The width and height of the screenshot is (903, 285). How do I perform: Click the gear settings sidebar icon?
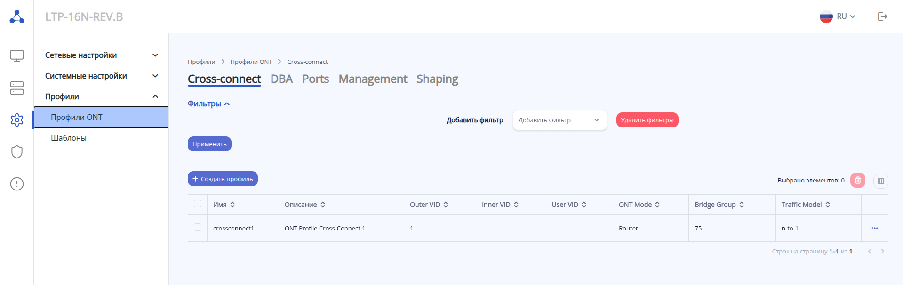tap(17, 120)
